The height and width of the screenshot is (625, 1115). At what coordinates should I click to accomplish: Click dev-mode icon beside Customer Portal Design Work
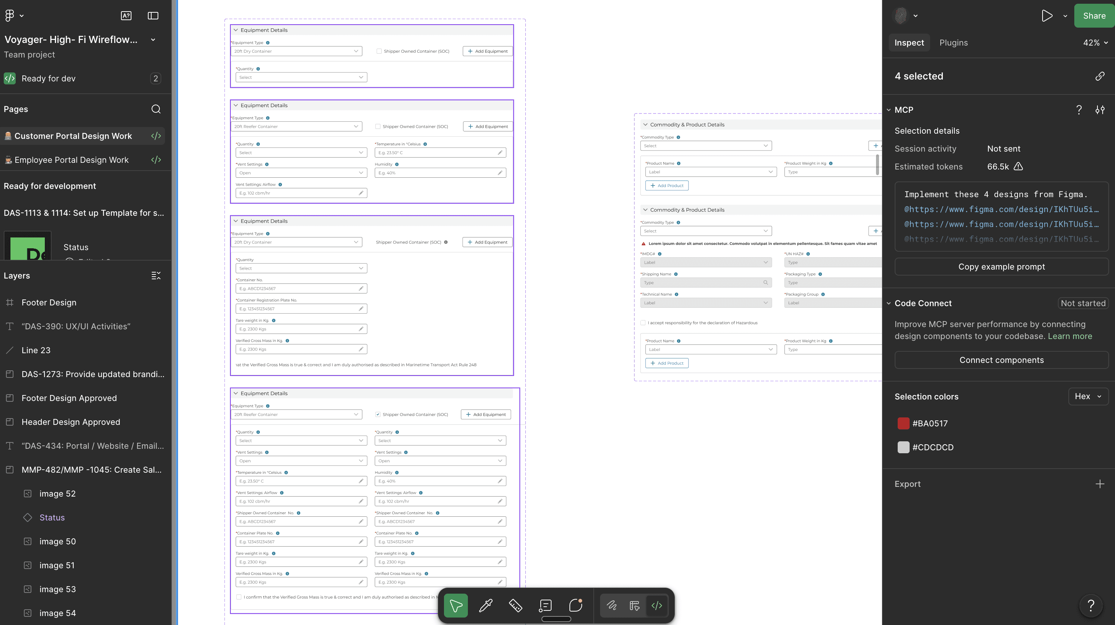pos(156,136)
